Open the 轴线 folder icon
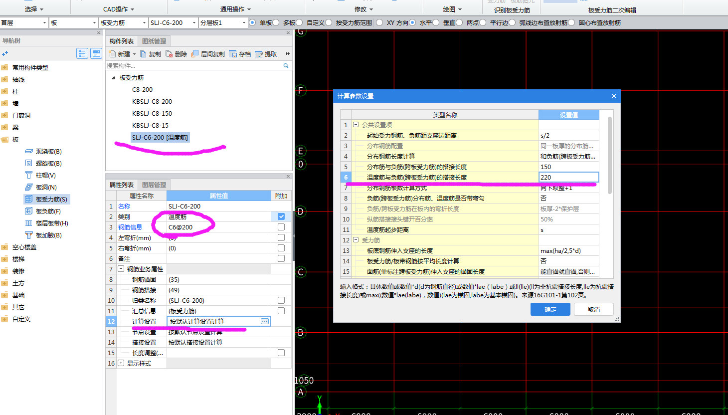 (5, 79)
